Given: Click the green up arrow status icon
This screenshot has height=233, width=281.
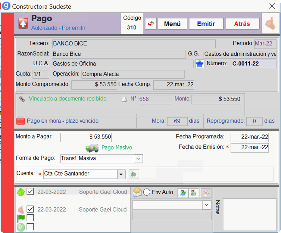Looking at the screenshot, I should click(21, 192).
